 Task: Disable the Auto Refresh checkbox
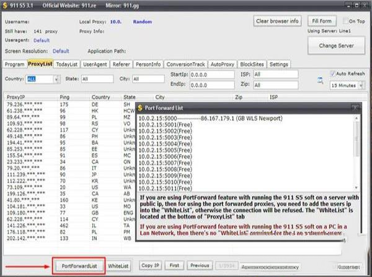coord(333,74)
